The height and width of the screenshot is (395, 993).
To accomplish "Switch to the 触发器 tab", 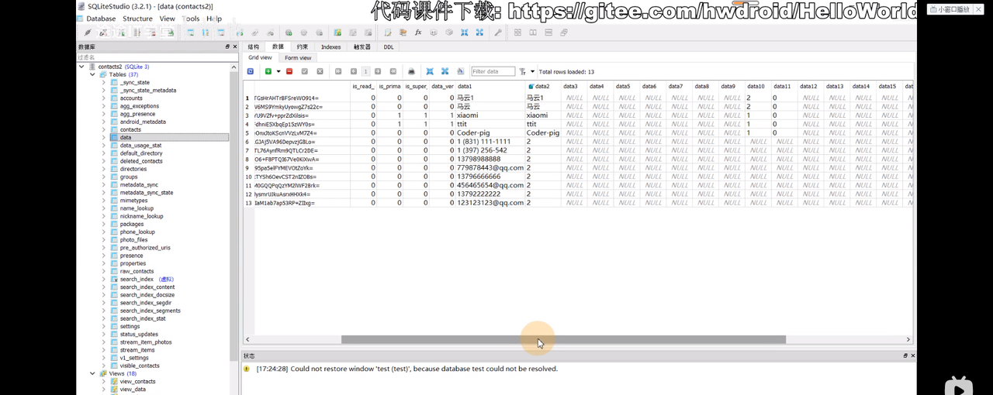I will [362, 47].
